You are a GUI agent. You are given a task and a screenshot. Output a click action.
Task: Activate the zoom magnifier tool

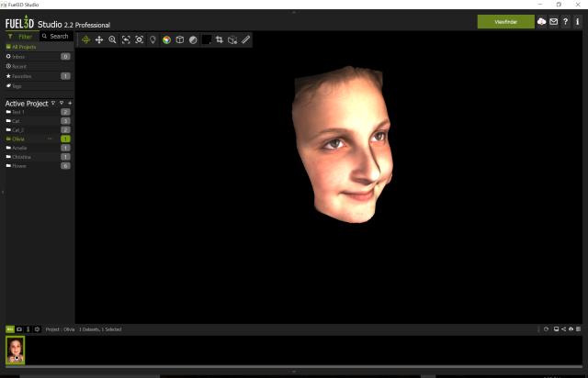click(112, 39)
